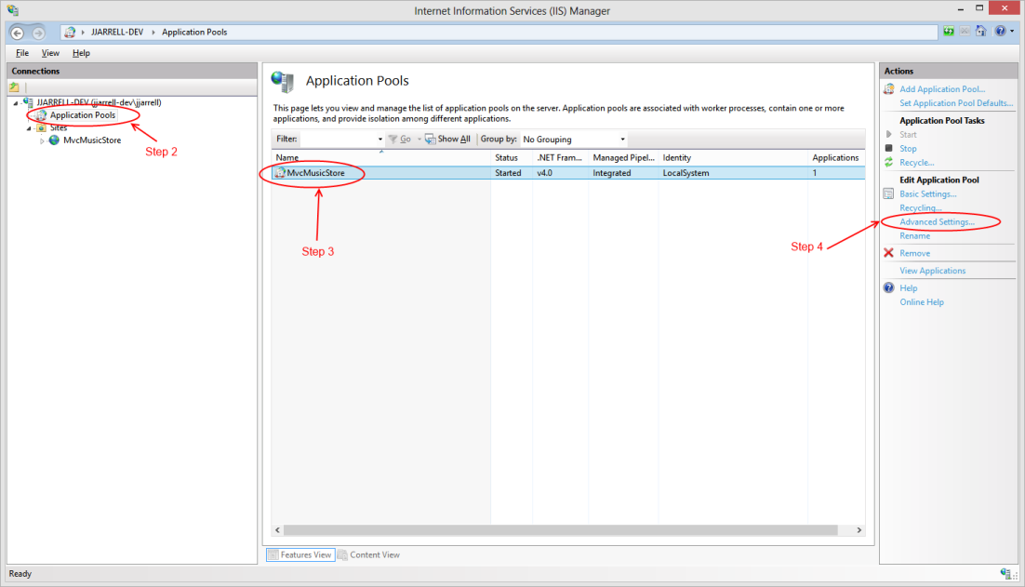The width and height of the screenshot is (1025, 587).
Task: Click Remove action link
Action: point(914,254)
